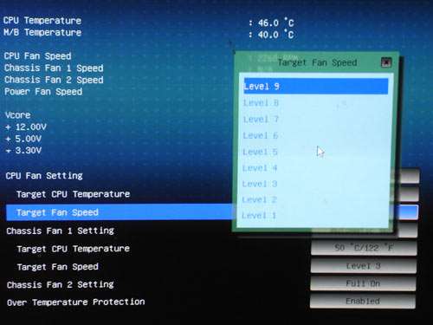
Task: Choose Level 7 fan speed
Action: point(316,119)
